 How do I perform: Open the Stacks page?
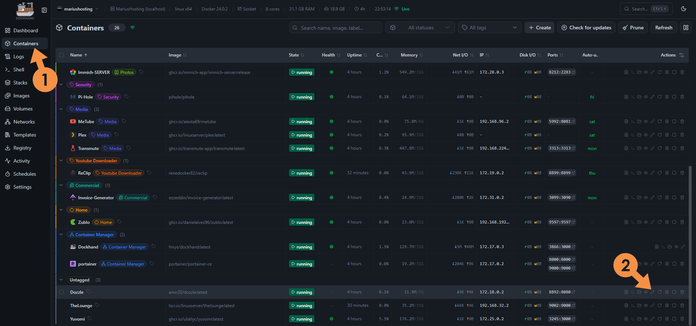pos(25,83)
